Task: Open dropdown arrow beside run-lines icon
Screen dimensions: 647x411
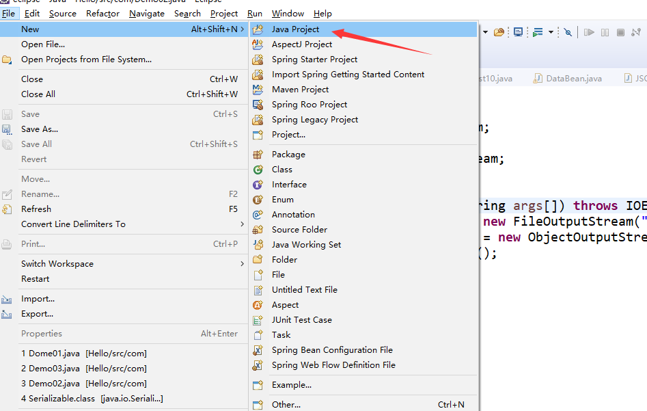Action: [551, 32]
